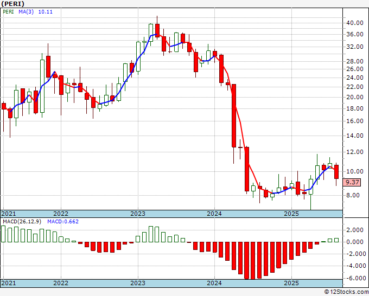Click the 26.00 price axis label

(355, 69)
